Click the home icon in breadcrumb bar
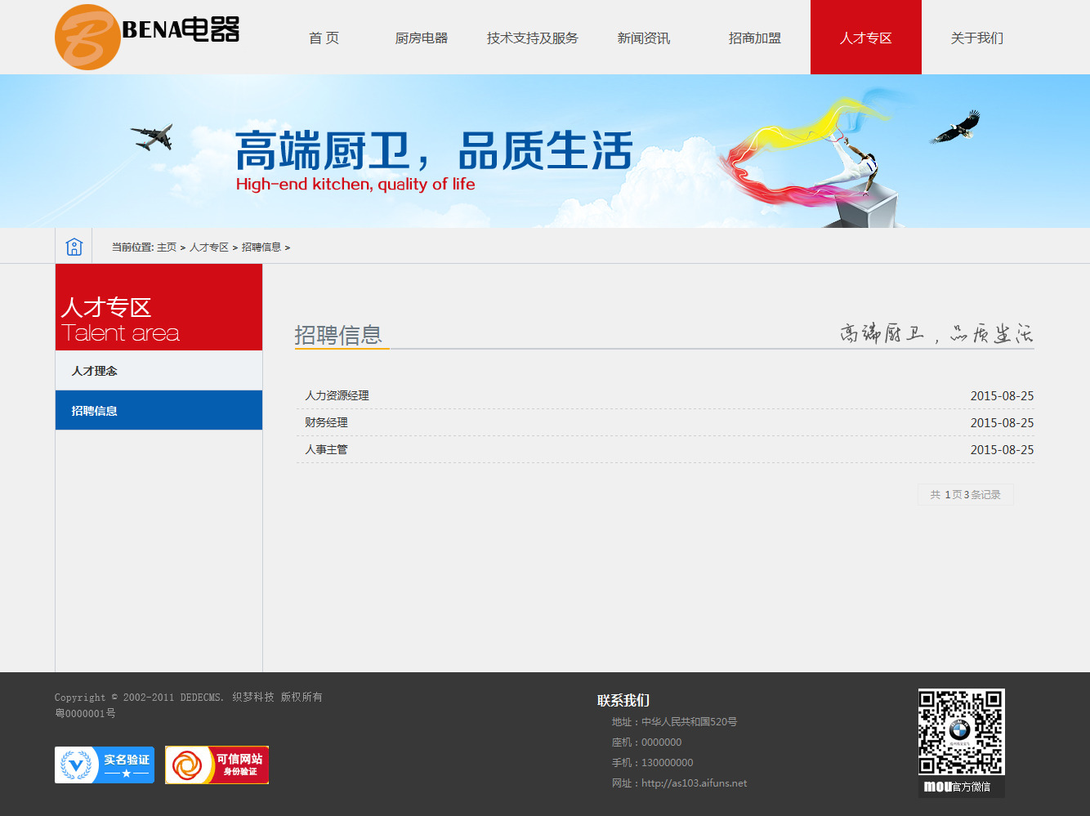 pyautogui.click(x=74, y=247)
